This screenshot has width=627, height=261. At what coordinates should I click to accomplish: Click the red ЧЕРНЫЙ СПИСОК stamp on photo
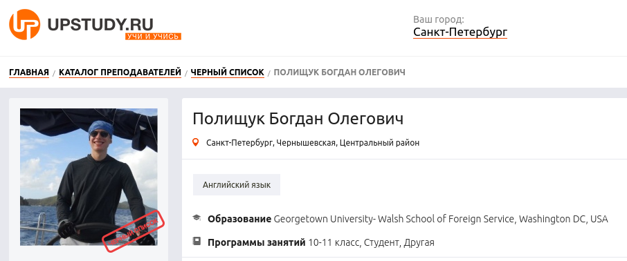[133, 231]
